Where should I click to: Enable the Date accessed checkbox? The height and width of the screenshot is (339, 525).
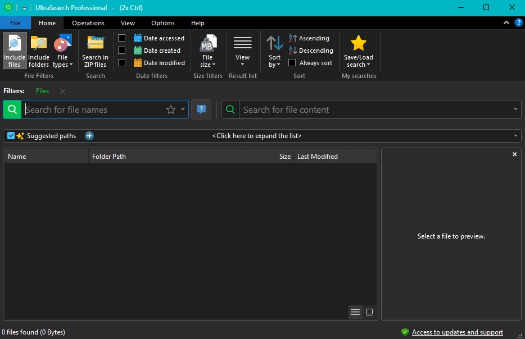pyautogui.click(x=121, y=38)
